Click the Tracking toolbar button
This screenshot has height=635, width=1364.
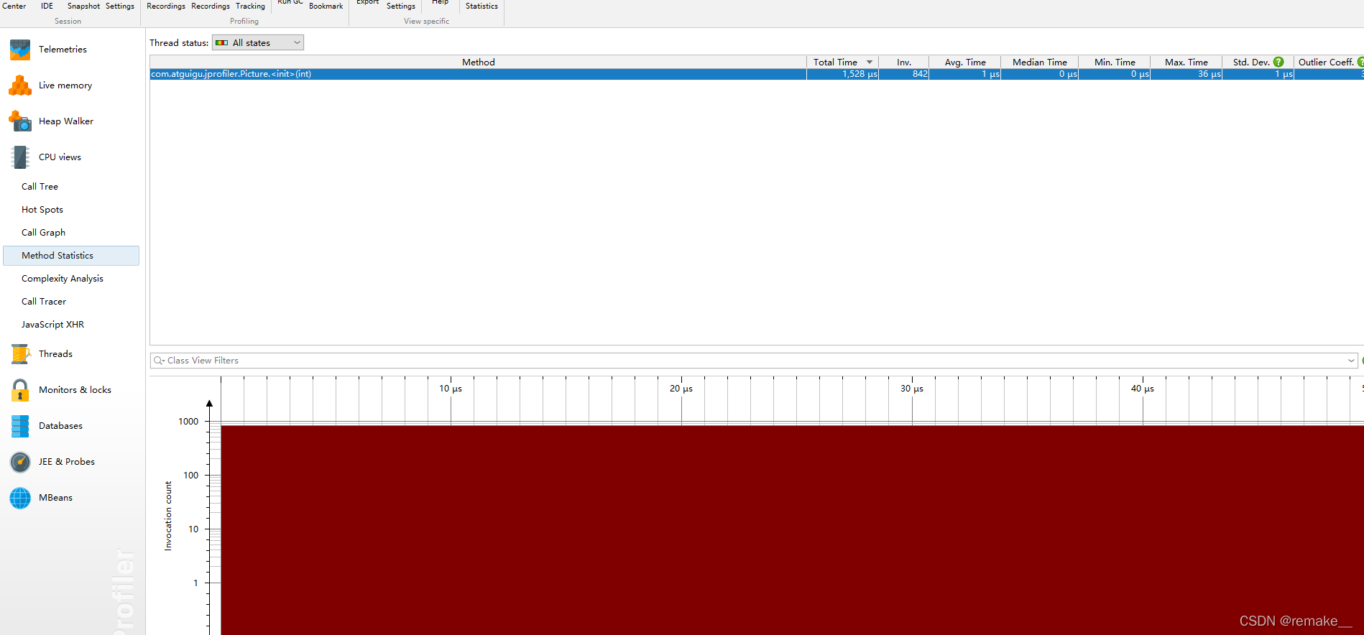[250, 6]
